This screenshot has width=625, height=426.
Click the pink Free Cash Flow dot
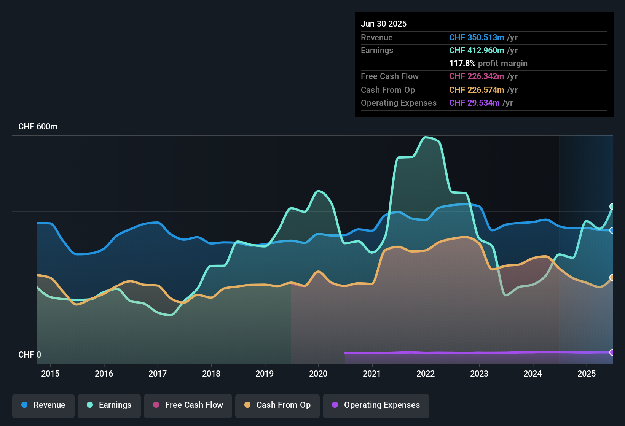[x=156, y=405]
